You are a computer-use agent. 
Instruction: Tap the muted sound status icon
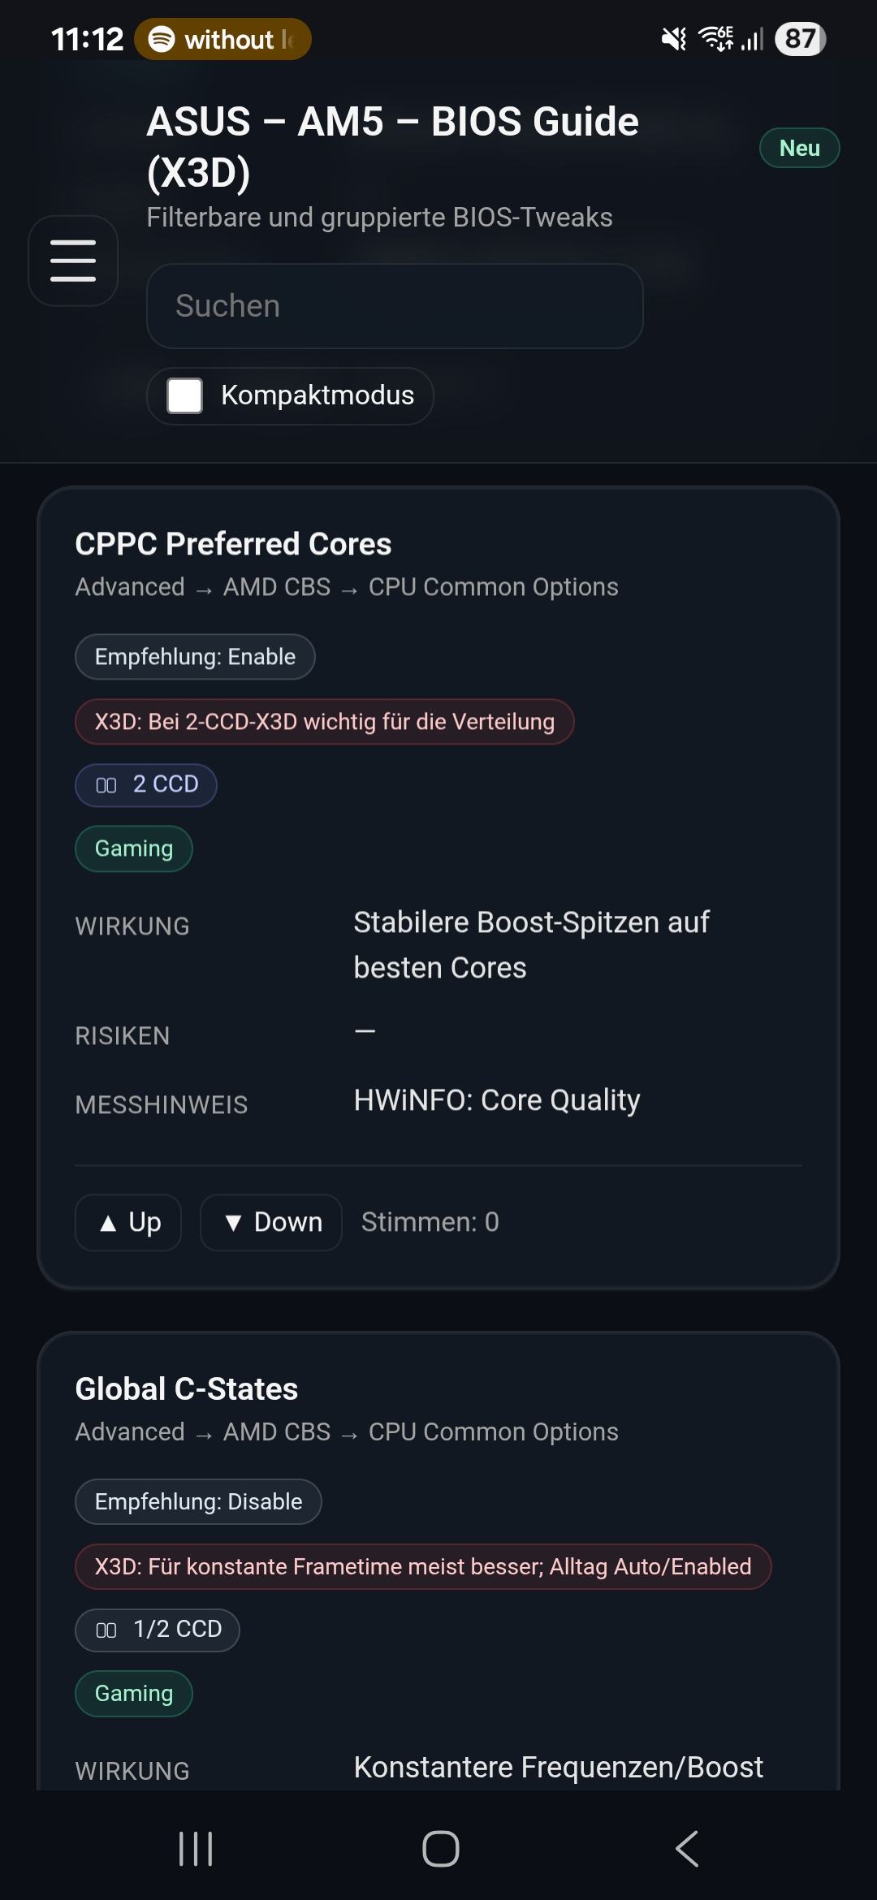tap(673, 39)
